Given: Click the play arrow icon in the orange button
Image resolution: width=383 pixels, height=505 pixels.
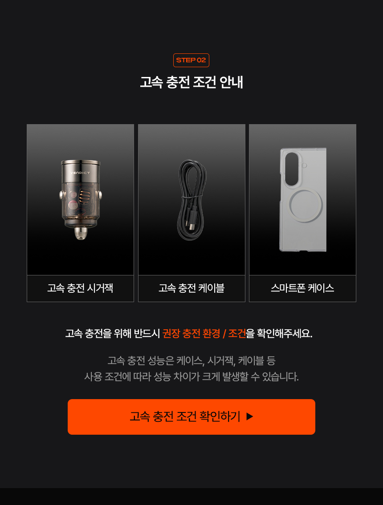Looking at the screenshot, I should [249, 417].
